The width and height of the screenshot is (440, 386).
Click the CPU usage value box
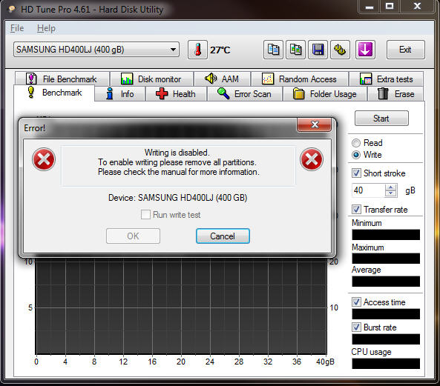tap(386, 363)
